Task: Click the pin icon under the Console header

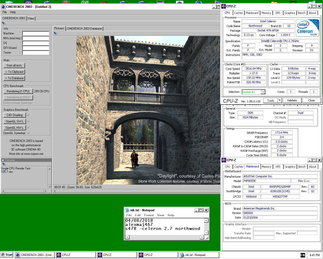Action: click(x=4, y=164)
